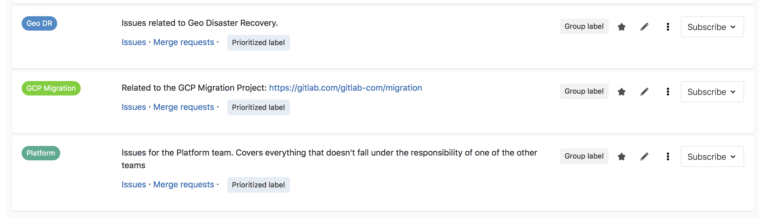Open Merge requests for GCP Migration label
Screen dimensions: 767x218
coord(183,107)
